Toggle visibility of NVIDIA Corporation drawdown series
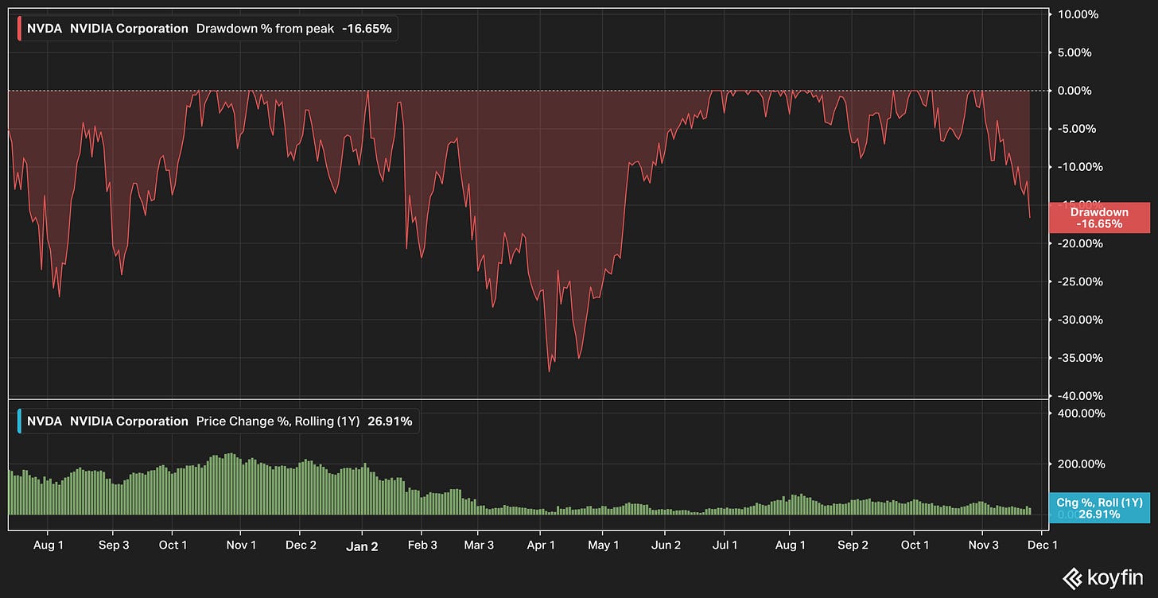This screenshot has width=1158, height=598. tap(127, 28)
